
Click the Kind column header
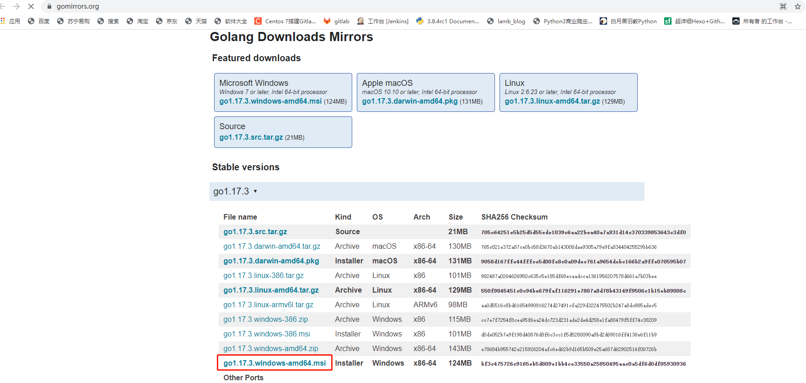click(343, 217)
